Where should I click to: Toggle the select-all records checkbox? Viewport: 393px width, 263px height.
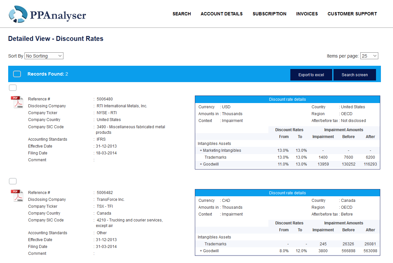[17, 74]
